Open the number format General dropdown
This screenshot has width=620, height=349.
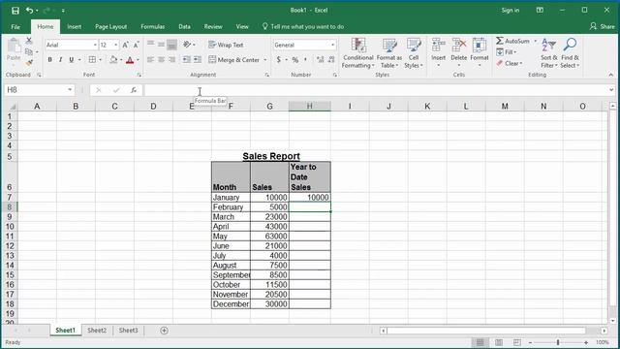coord(332,46)
